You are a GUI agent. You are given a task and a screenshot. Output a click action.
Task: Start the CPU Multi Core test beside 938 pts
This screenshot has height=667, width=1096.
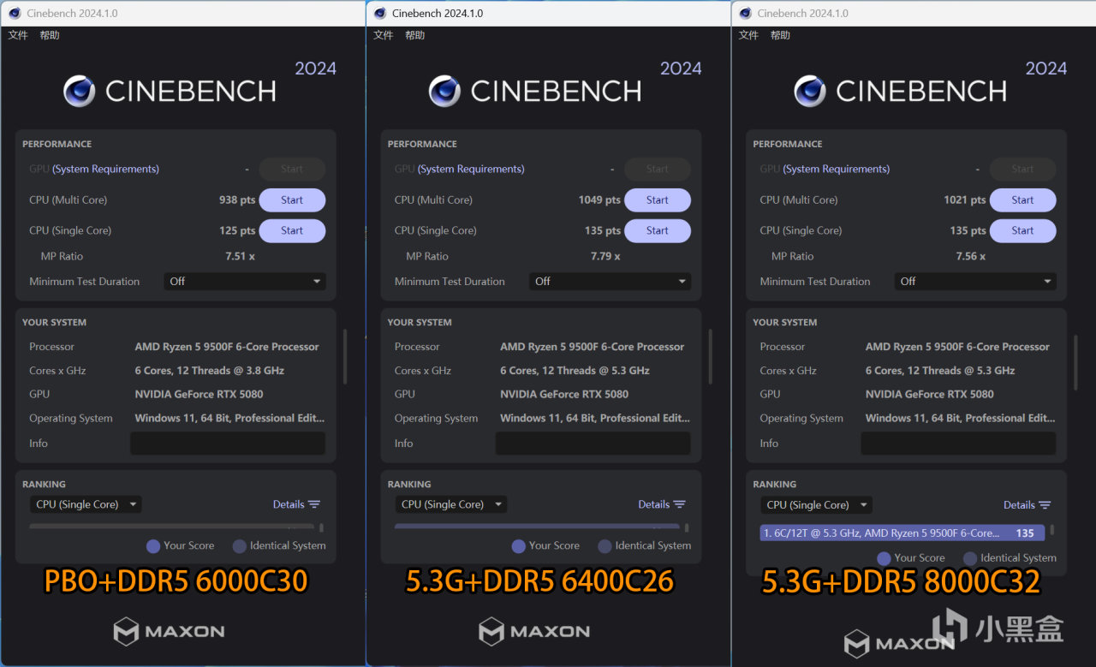292,200
